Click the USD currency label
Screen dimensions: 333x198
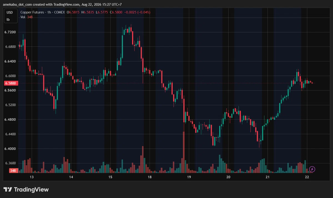10,12
